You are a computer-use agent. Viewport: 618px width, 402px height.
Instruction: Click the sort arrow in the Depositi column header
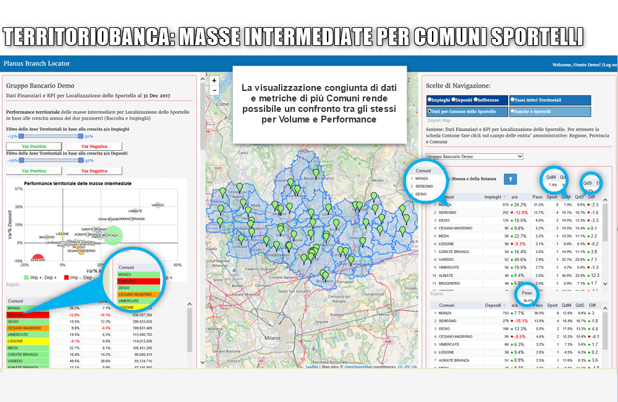coord(504,306)
